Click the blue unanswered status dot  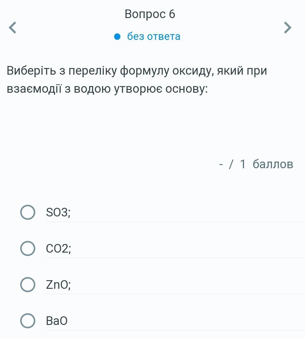[117, 36]
